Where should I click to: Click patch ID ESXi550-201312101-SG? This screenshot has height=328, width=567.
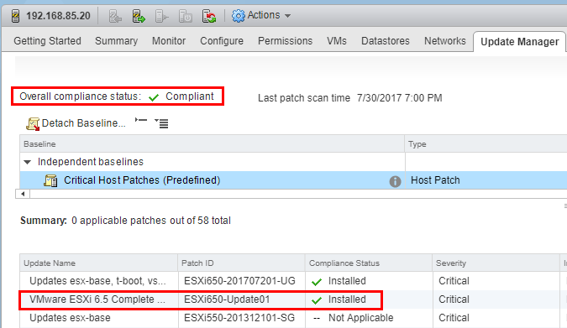coord(239,318)
